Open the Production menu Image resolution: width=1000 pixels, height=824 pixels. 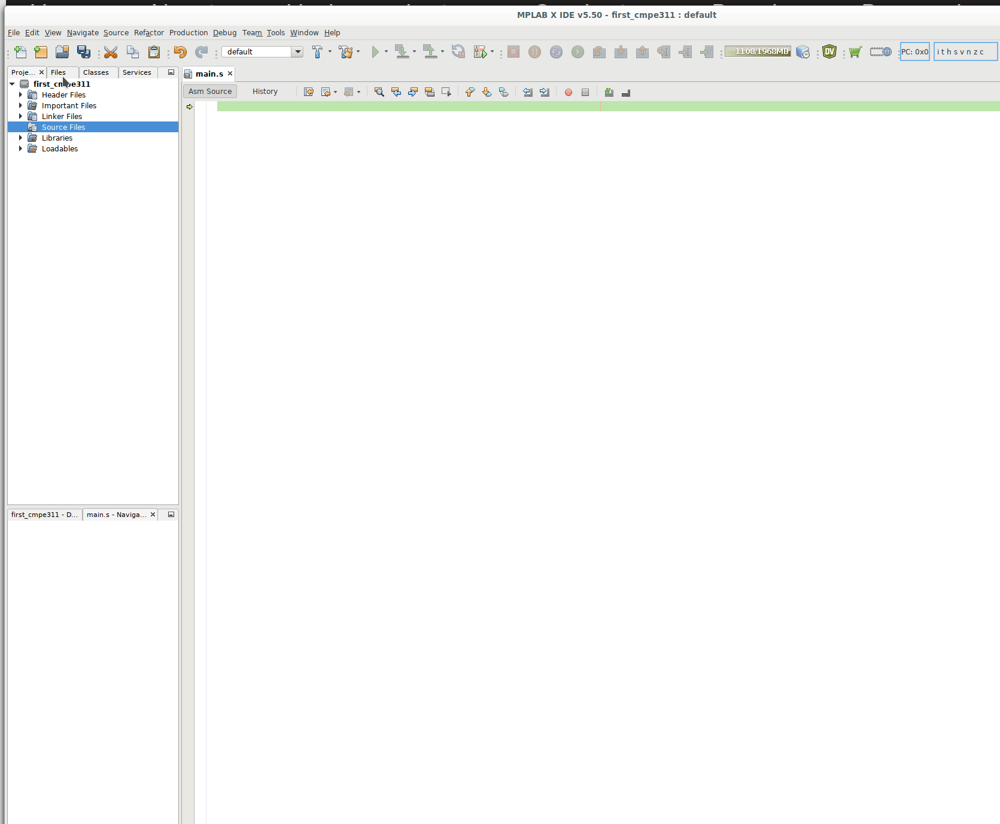(x=189, y=33)
